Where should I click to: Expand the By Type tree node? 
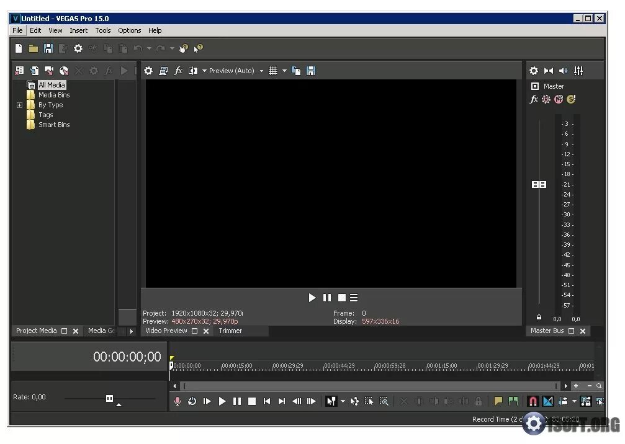[x=19, y=105]
